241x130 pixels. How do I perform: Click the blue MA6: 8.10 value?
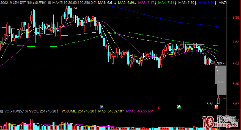point(206,3)
